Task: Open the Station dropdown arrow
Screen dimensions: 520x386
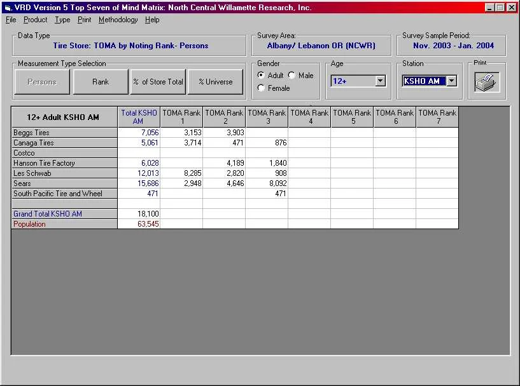Action: tap(452, 81)
